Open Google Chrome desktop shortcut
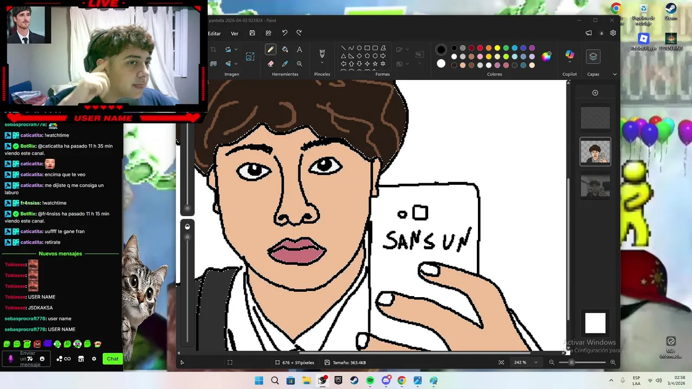692x389 pixels. point(616,8)
